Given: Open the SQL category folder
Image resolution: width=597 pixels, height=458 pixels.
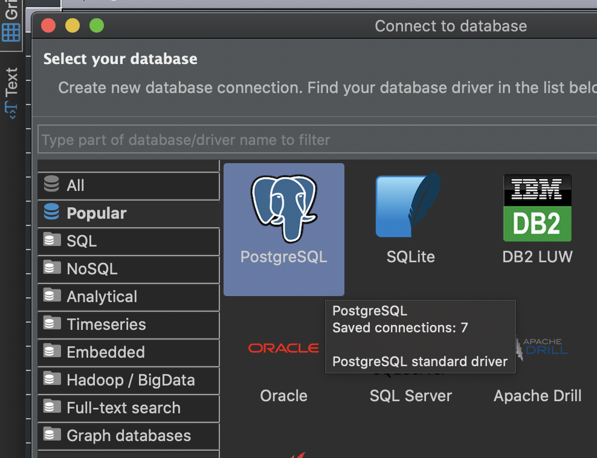Looking at the screenshot, I should click(129, 241).
